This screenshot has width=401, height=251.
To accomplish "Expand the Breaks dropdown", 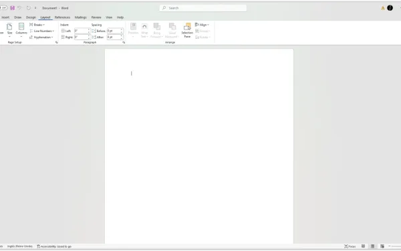I will 37,25.
